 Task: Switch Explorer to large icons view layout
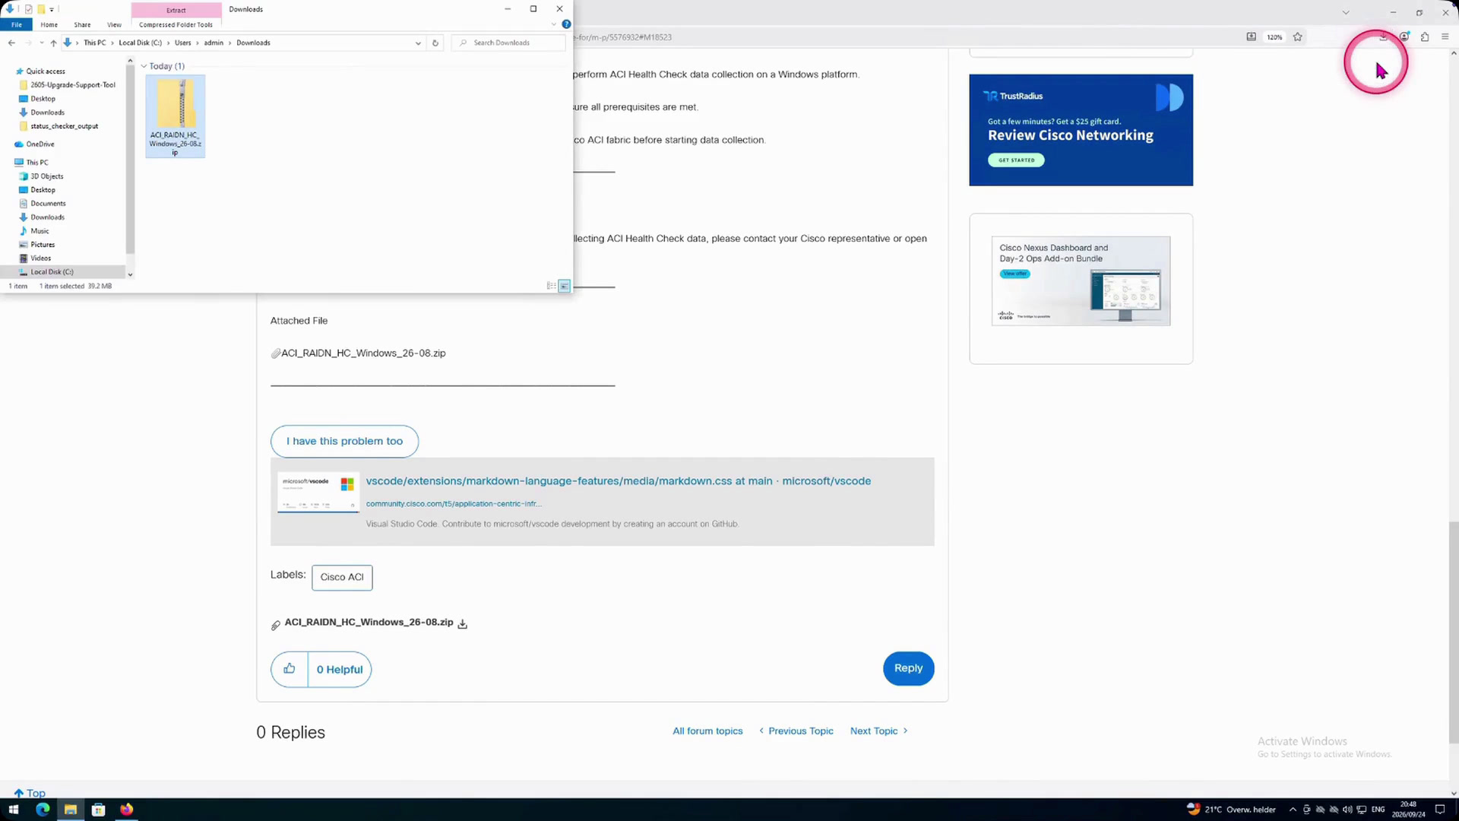[x=565, y=286]
